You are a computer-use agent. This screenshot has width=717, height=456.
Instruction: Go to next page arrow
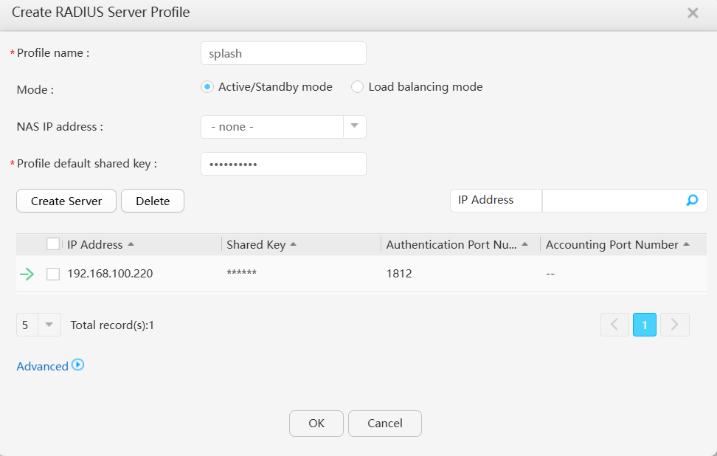click(x=674, y=325)
